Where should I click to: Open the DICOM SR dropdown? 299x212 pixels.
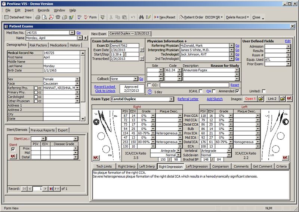[x=214, y=17]
